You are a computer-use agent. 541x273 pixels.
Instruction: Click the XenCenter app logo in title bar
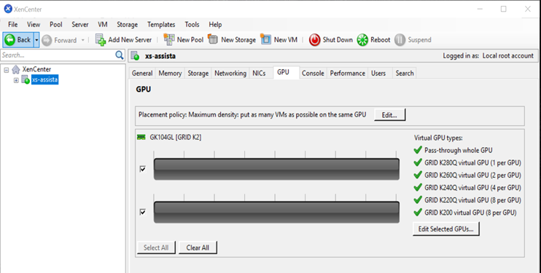pyautogui.click(x=8, y=9)
